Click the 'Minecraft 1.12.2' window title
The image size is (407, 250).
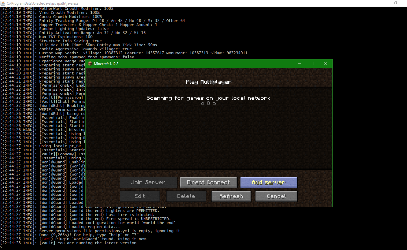tap(106, 64)
